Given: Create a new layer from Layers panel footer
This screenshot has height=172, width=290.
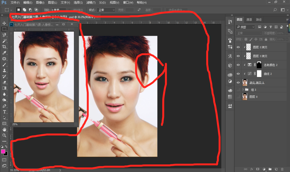Looking at the screenshot, I should [276, 169].
